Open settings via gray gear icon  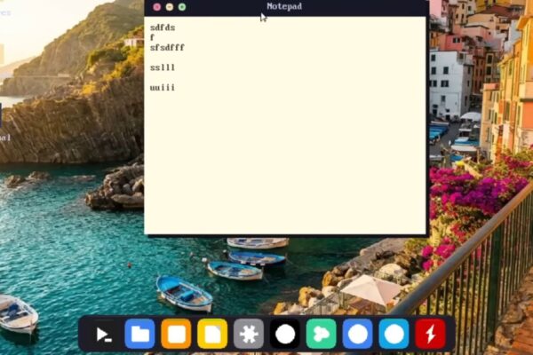click(x=249, y=335)
